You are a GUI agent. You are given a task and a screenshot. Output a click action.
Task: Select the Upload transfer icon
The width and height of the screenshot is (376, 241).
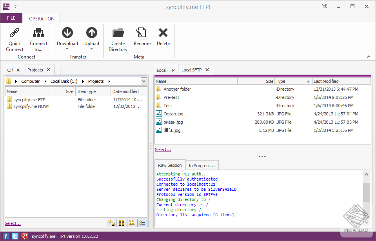point(91,33)
